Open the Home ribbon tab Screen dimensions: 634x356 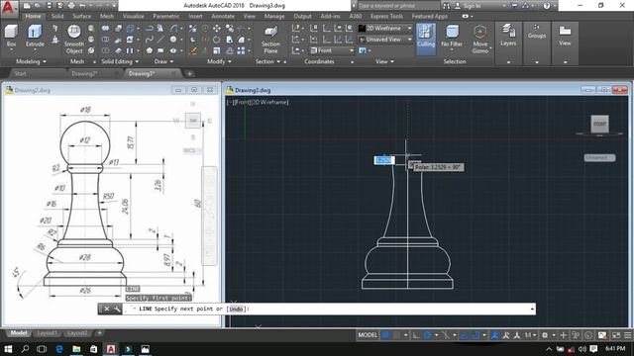tap(33, 16)
